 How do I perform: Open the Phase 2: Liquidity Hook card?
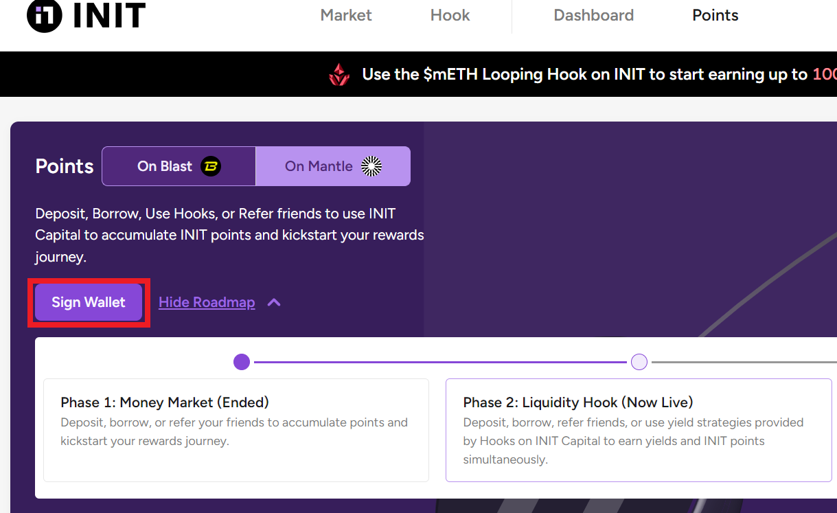point(639,430)
